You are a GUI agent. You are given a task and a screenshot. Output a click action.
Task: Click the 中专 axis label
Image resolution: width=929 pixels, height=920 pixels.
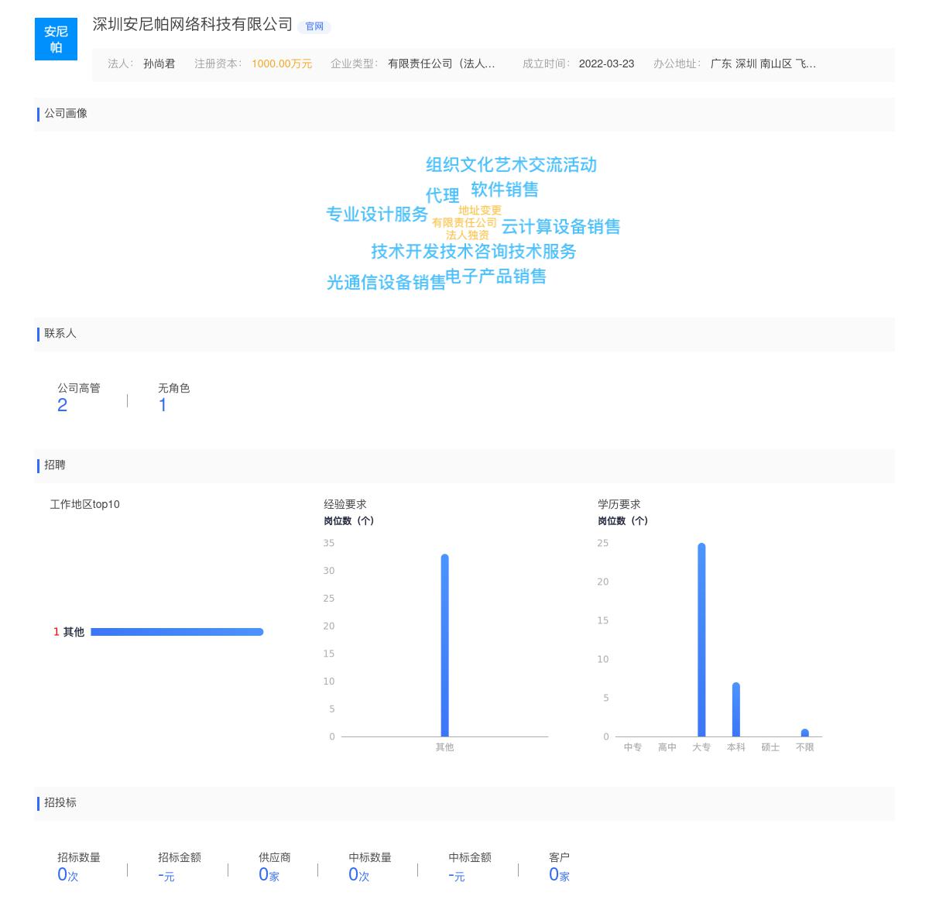[x=632, y=747]
